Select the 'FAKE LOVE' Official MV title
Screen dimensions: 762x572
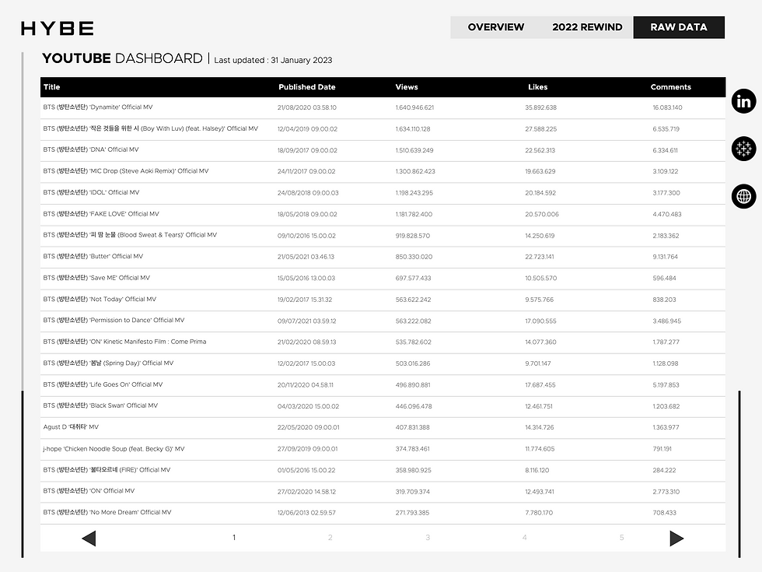(101, 213)
